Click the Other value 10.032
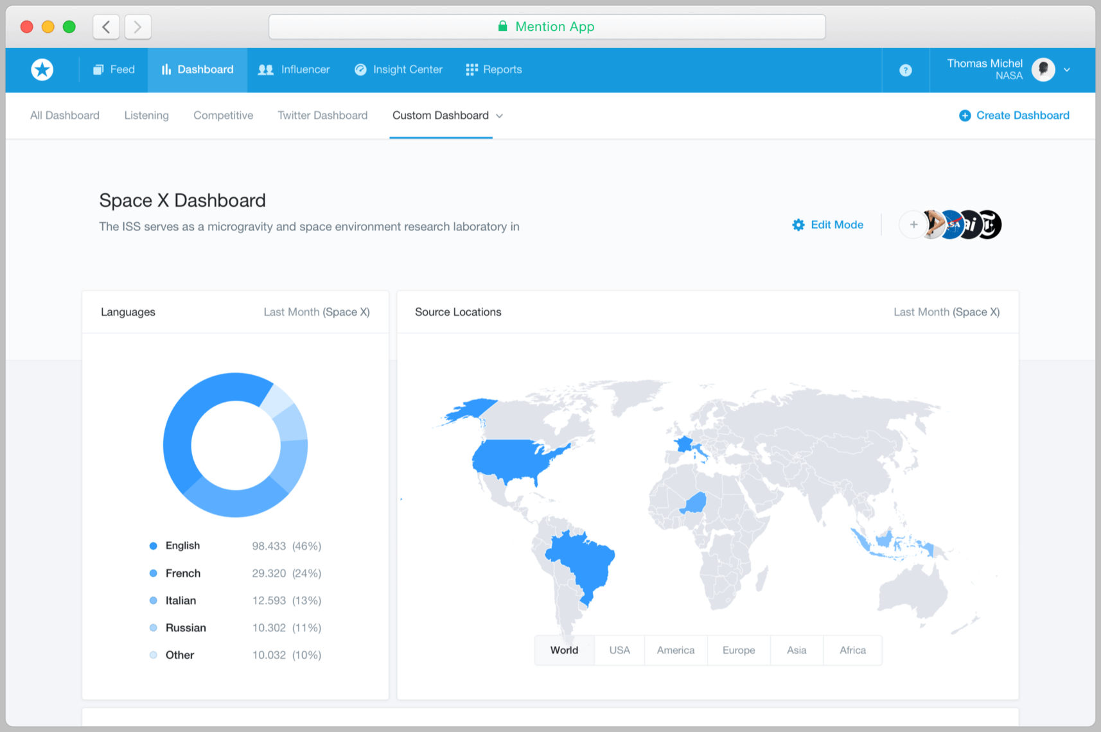Screen dimensions: 1101x732 pyautogui.click(x=269, y=655)
